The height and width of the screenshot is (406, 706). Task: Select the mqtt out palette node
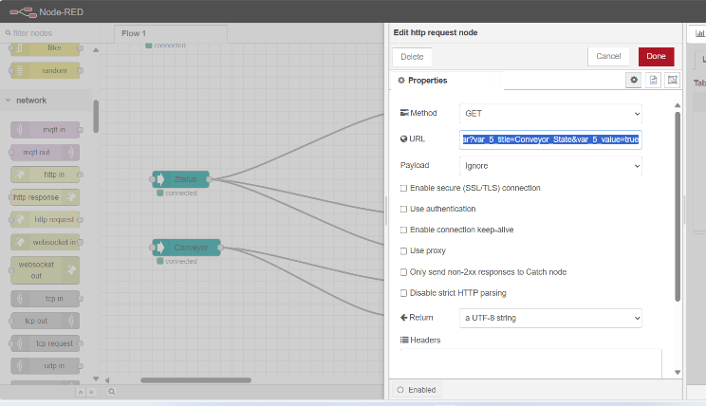(45, 152)
